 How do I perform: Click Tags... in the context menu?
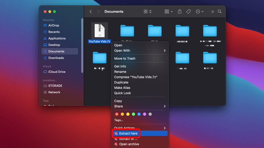118,120
